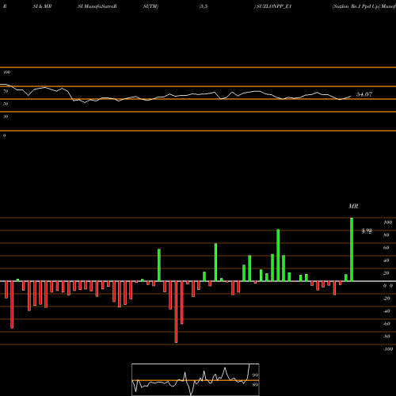This screenshot has width=396, height=396.
Task: Click the MR axis label -20
Action: 386,299
